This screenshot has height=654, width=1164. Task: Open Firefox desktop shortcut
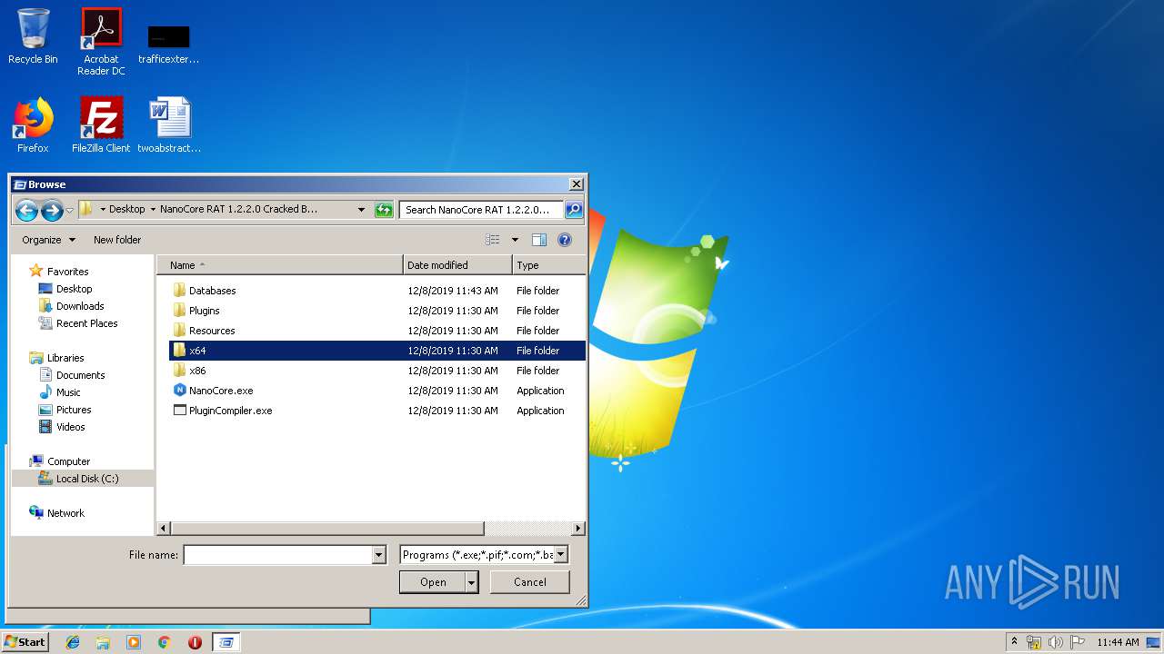click(33, 124)
